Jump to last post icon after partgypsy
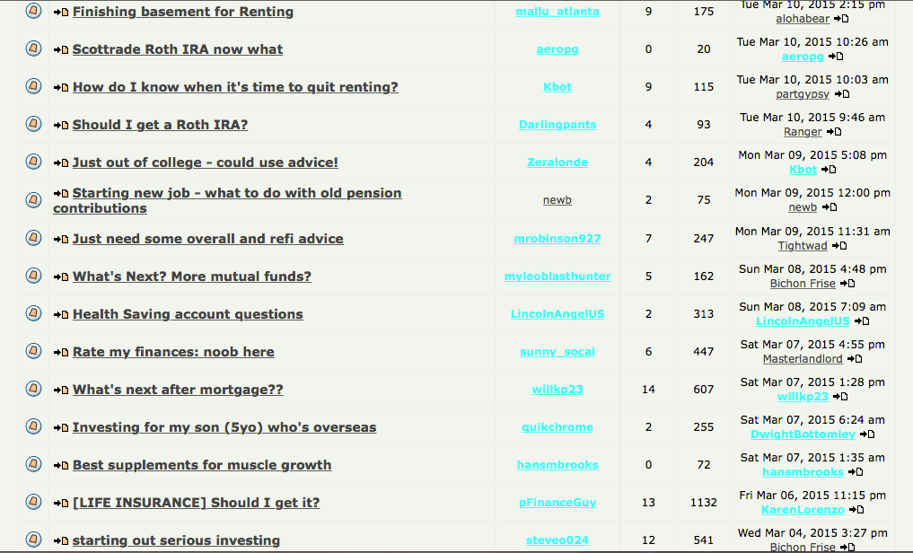913x553 pixels. tap(842, 94)
